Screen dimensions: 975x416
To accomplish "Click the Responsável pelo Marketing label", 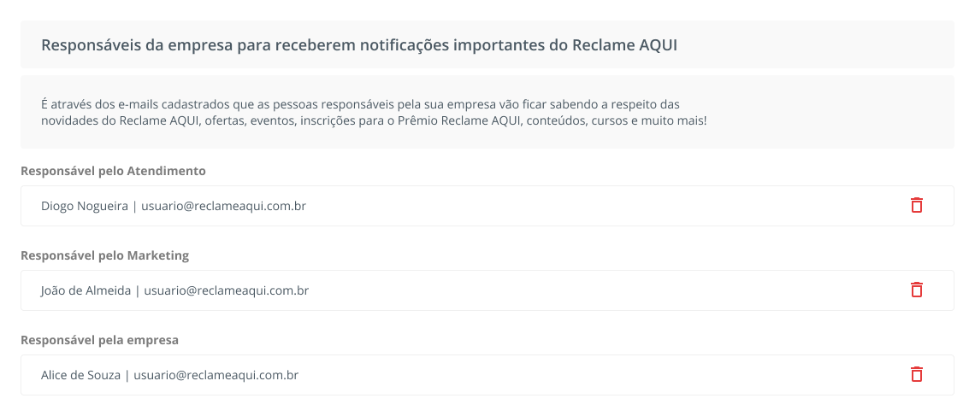I will click(x=104, y=255).
